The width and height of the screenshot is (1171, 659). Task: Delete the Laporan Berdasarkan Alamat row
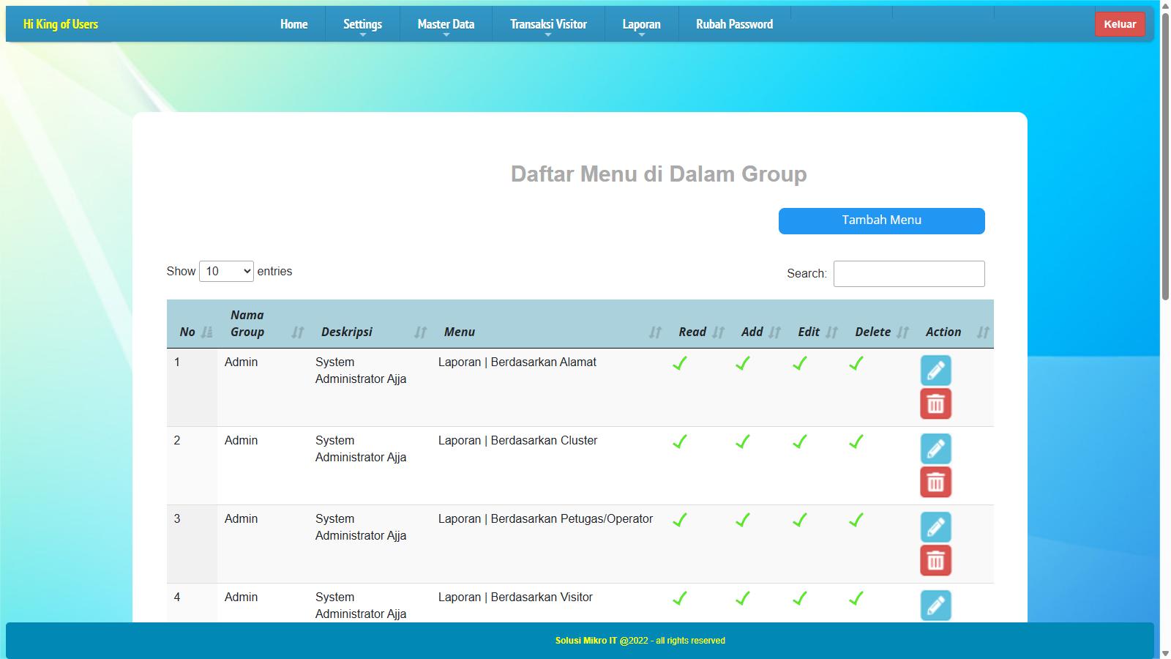coord(935,404)
